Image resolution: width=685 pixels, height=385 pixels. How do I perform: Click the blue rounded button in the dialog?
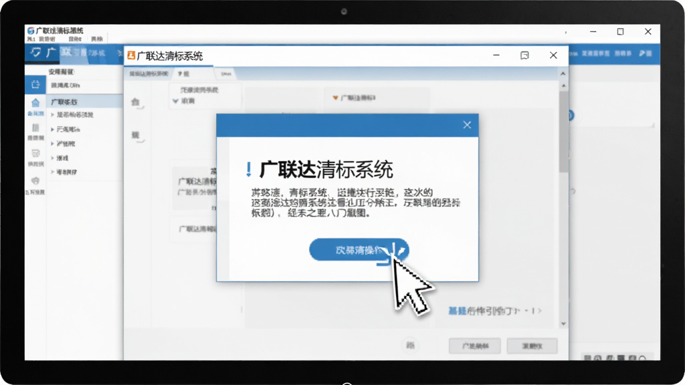point(359,250)
